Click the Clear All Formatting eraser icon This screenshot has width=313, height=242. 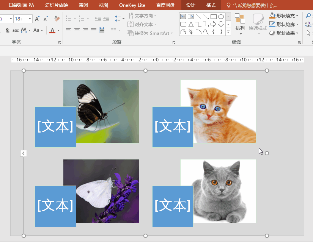pyautogui.click(x=57, y=19)
